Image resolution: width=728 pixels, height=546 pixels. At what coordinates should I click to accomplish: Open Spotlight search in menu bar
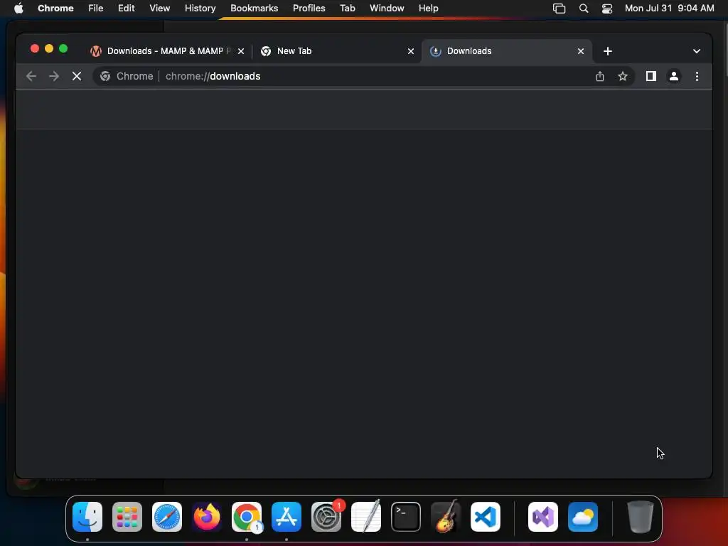pos(584,9)
